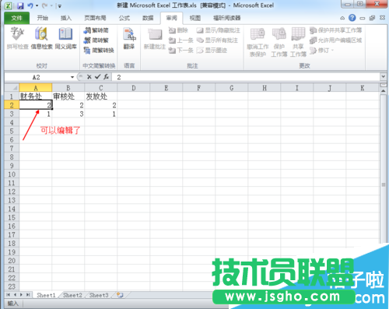
Task: Open the 福昕阅读器 ribbon tab
Action: (x=227, y=18)
